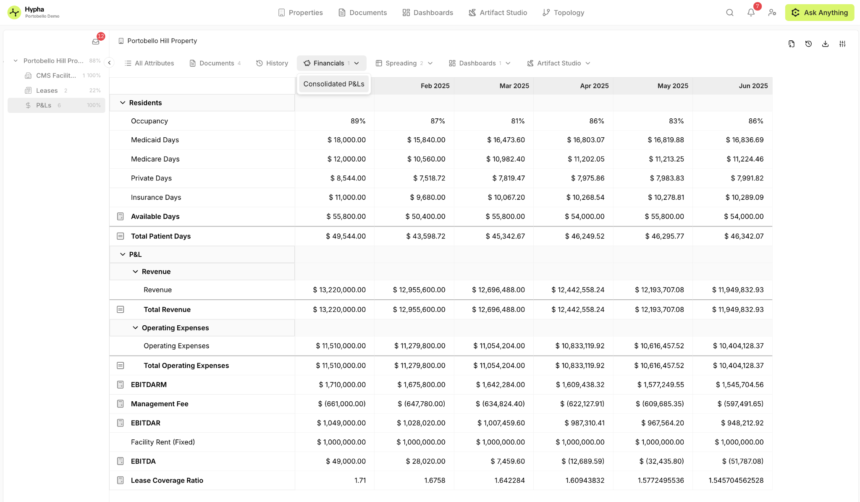
Task: Click the Facility Rent (Fixed) row label
Action: coord(163,442)
